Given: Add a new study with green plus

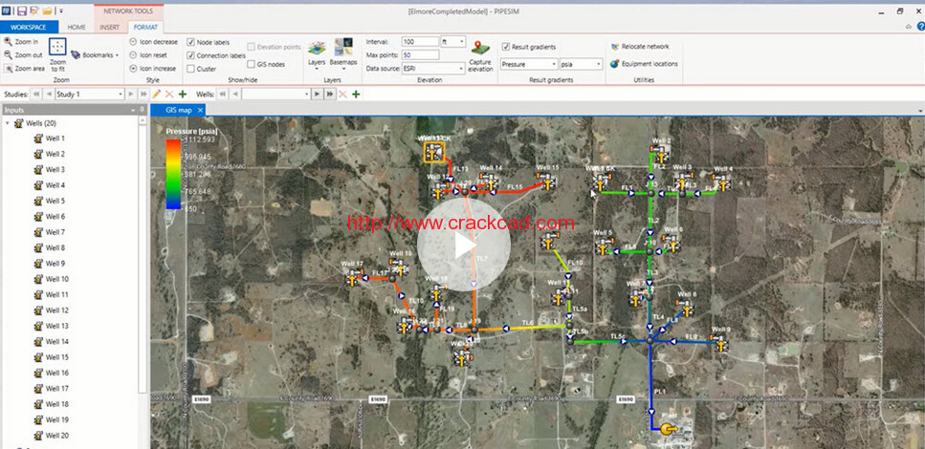Looking at the screenshot, I should [183, 95].
